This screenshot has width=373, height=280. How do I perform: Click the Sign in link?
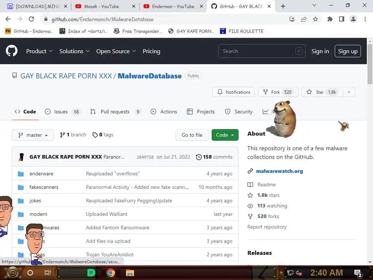coord(320,51)
